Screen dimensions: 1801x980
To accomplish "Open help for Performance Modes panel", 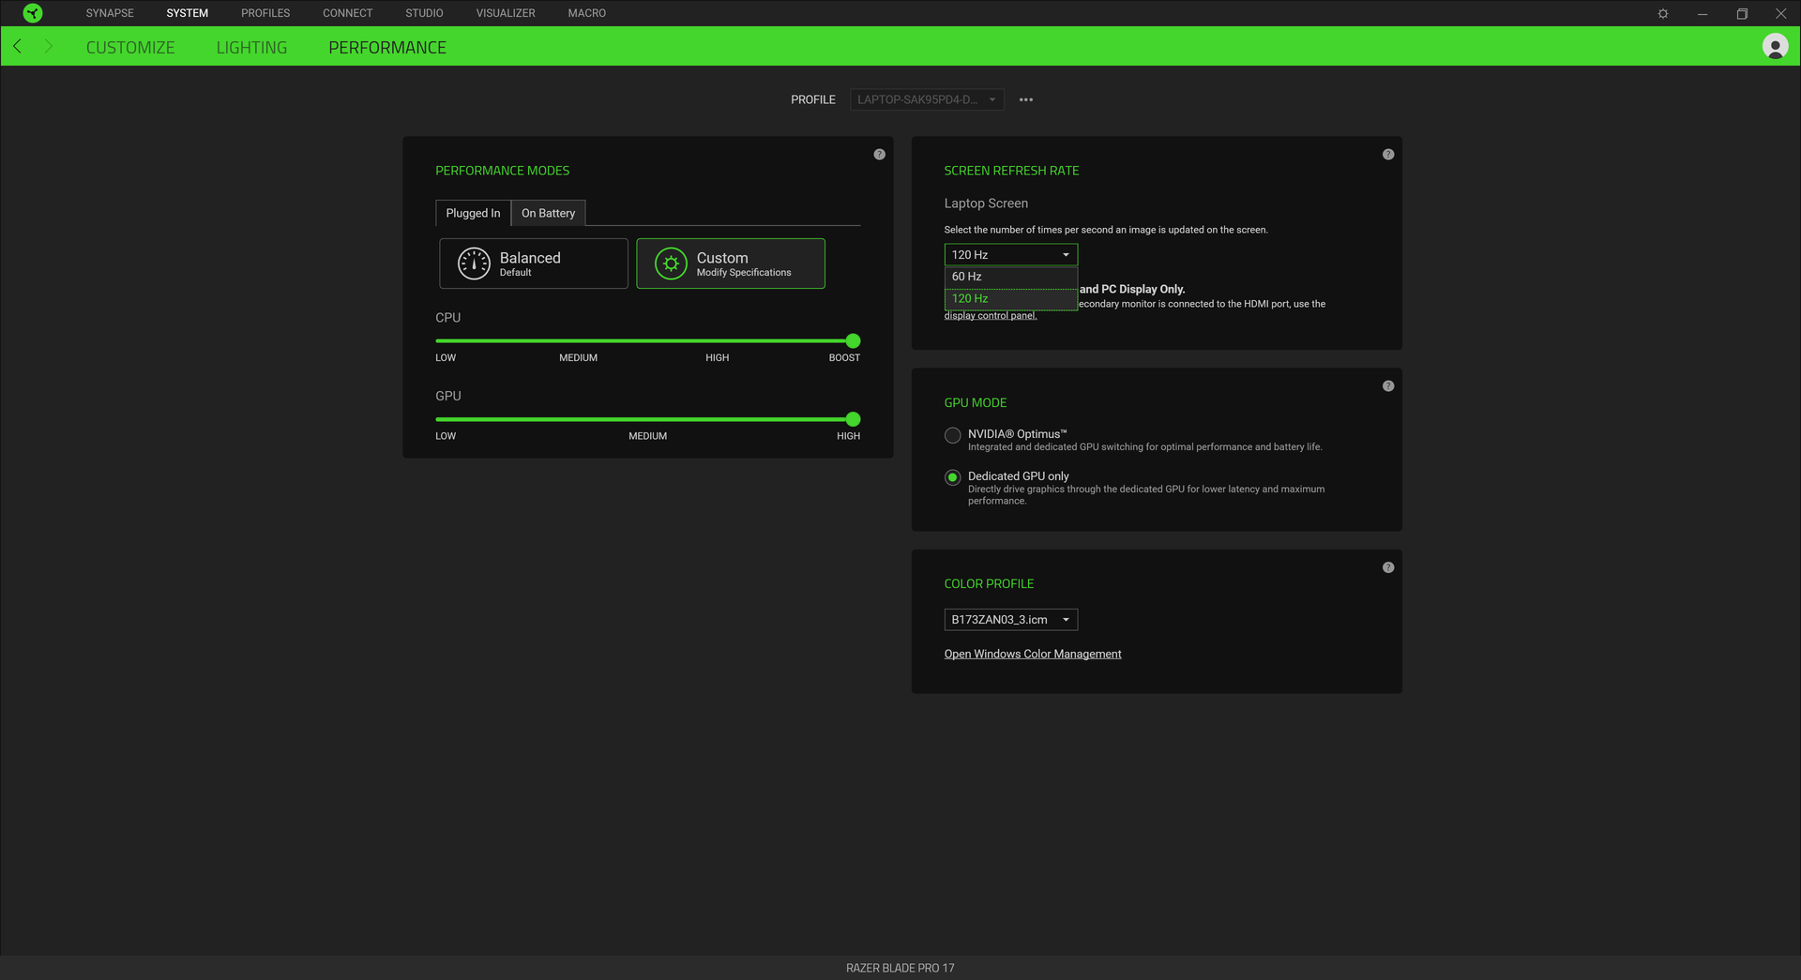I will tap(879, 154).
